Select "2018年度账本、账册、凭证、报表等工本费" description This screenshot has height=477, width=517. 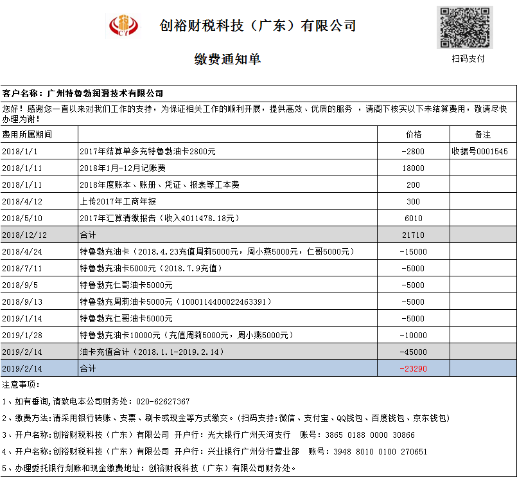point(159,185)
